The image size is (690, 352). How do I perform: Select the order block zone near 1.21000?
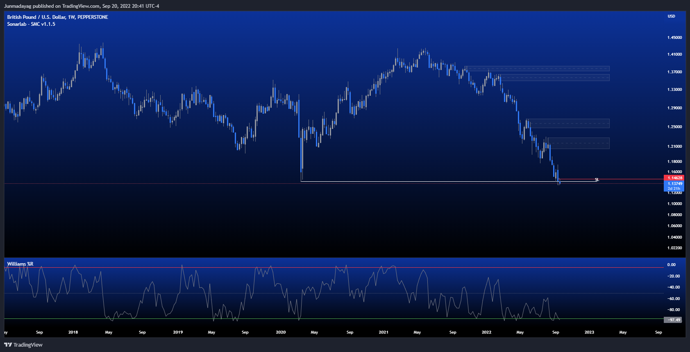579,143
